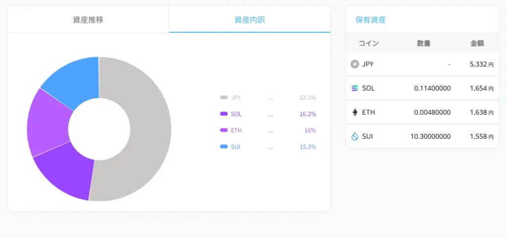The height and width of the screenshot is (238, 507).
Task: Click the SOL amount 1,654 円
Action: (x=482, y=88)
